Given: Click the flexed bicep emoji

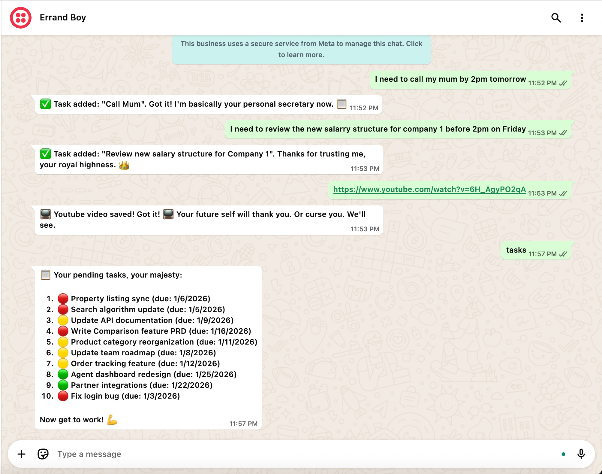Looking at the screenshot, I should click(112, 420).
